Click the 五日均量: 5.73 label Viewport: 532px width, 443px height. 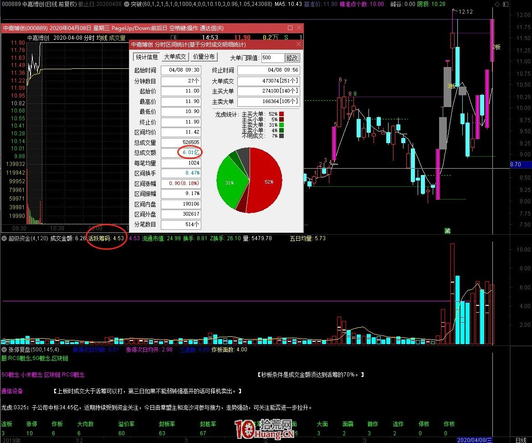click(307, 238)
